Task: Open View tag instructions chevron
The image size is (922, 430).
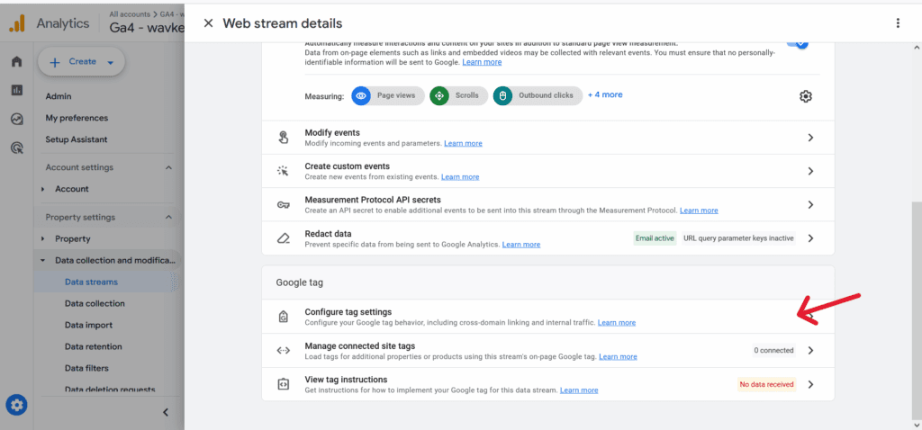Action: click(x=811, y=385)
